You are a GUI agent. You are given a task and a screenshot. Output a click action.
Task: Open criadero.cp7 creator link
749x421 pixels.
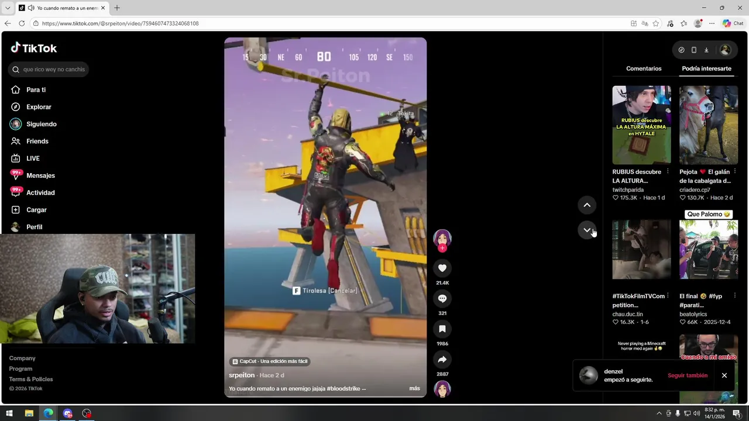(695, 190)
